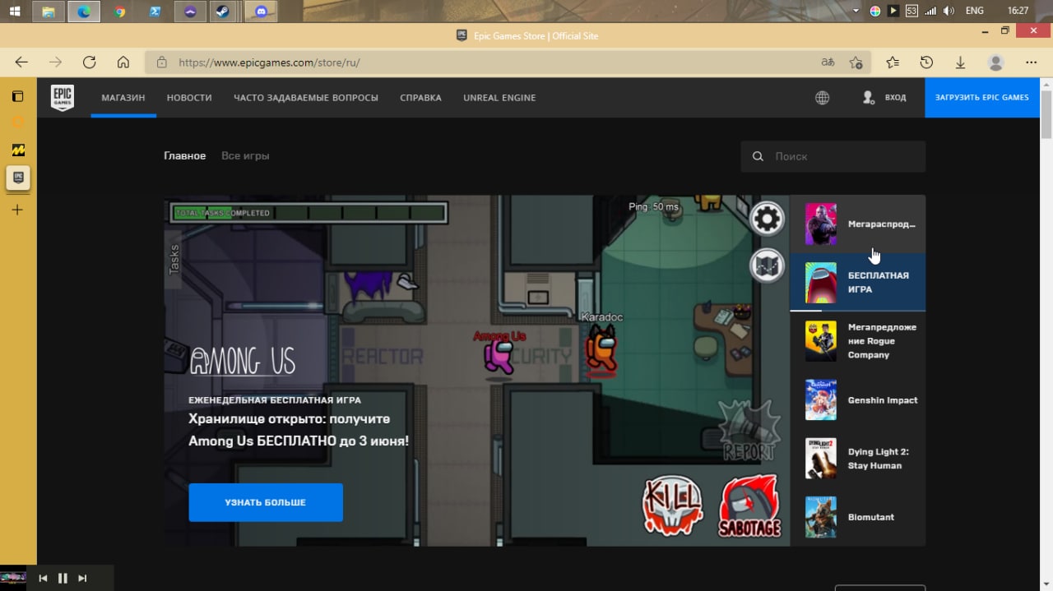Open PowerShell from the taskbar
1053x591 pixels.
pos(155,12)
